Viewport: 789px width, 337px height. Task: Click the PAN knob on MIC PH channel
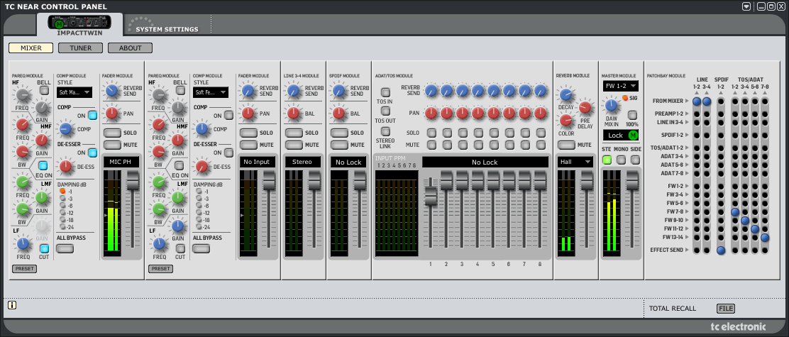[111, 114]
